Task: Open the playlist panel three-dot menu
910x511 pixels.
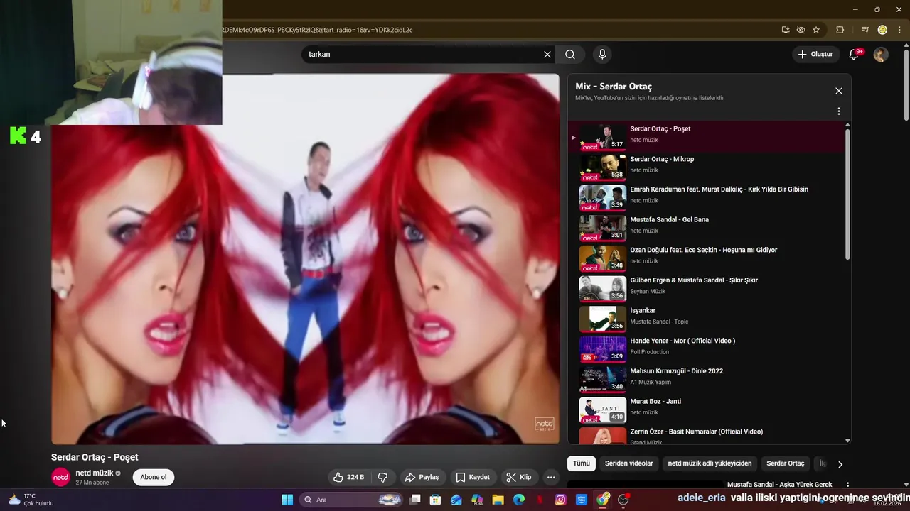Action: pyautogui.click(x=839, y=111)
